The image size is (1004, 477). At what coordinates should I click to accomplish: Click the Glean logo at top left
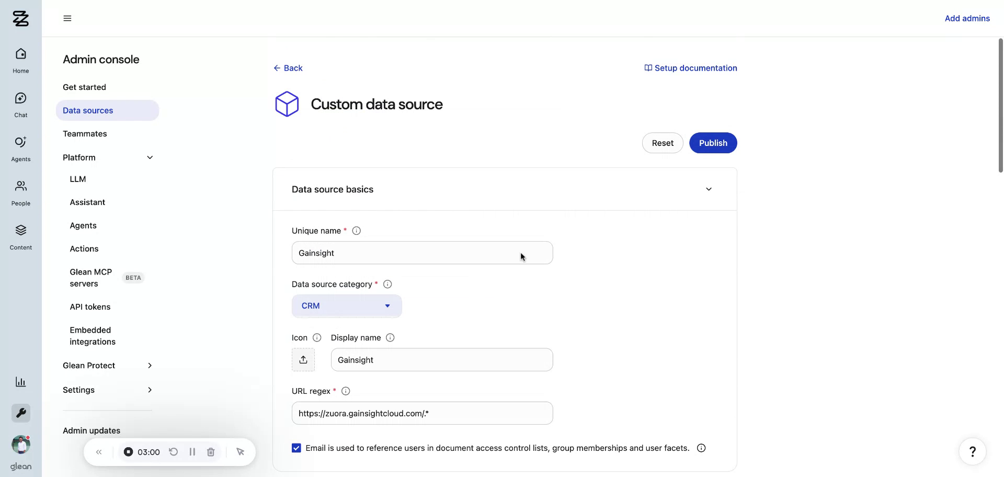click(x=20, y=19)
